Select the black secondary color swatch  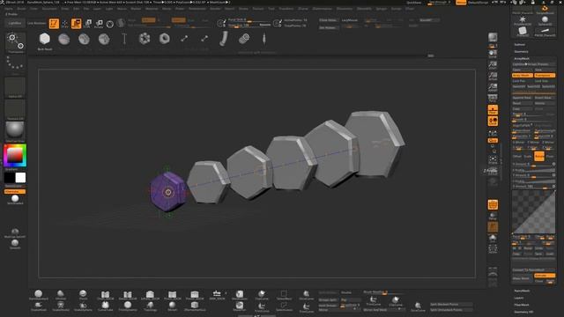(x=10, y=178)
